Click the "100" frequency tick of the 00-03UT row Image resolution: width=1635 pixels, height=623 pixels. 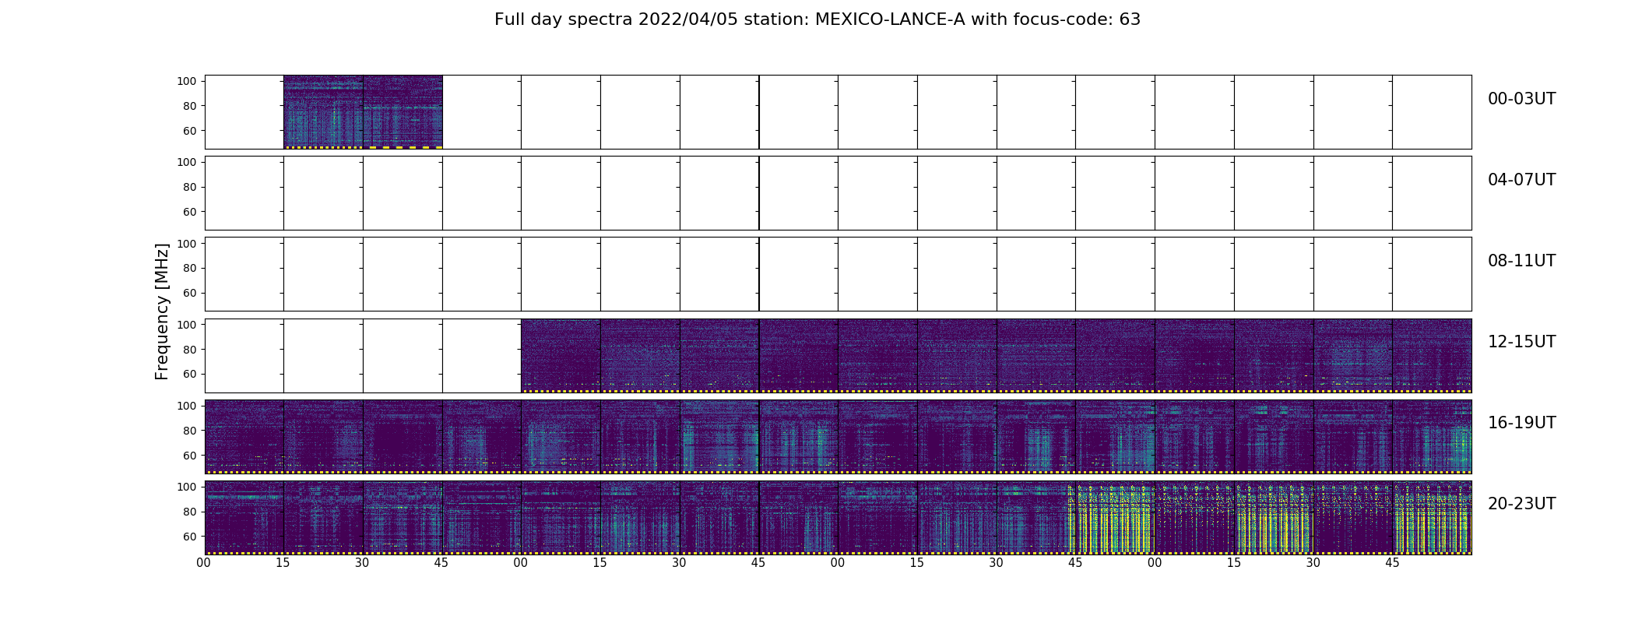tap(185, 81)
